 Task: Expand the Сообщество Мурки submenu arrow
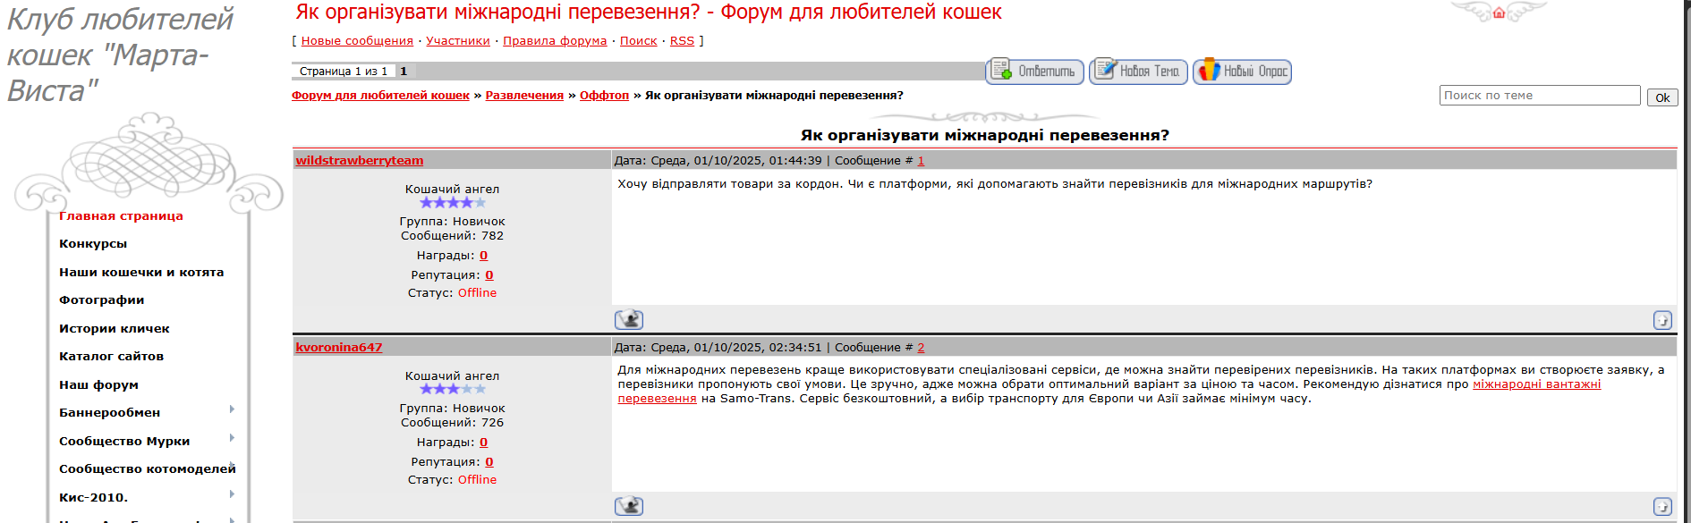click(232, 438)
